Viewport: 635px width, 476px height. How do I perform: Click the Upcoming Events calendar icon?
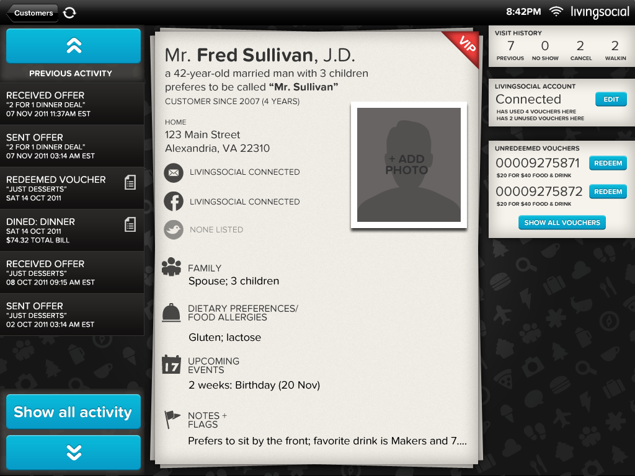pyautogui.click(x=171, y=364)
